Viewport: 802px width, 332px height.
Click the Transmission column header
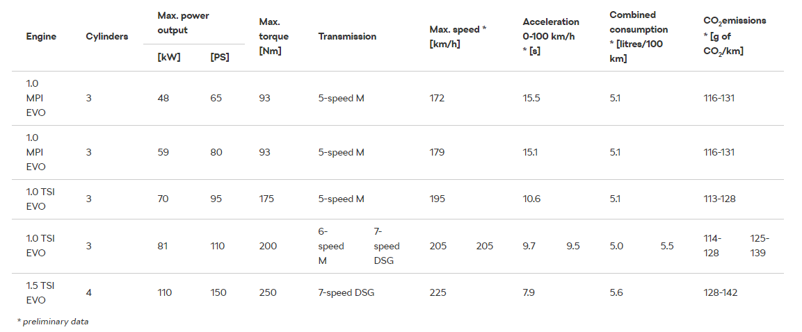[x=347, y=37]
